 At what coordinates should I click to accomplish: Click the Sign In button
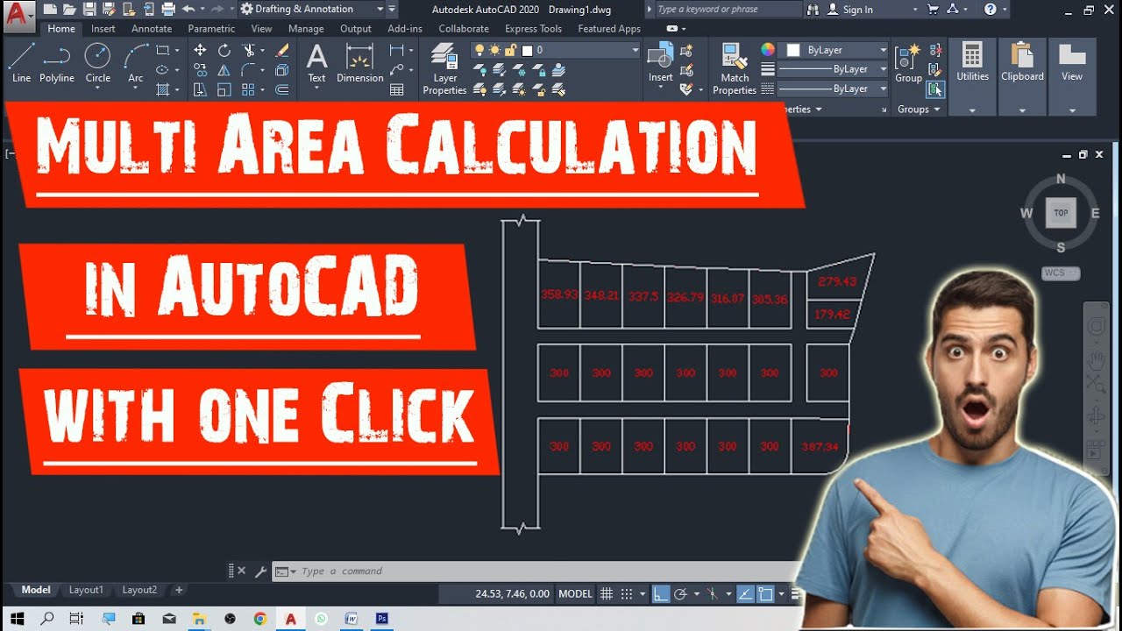(x=849, y=10)
